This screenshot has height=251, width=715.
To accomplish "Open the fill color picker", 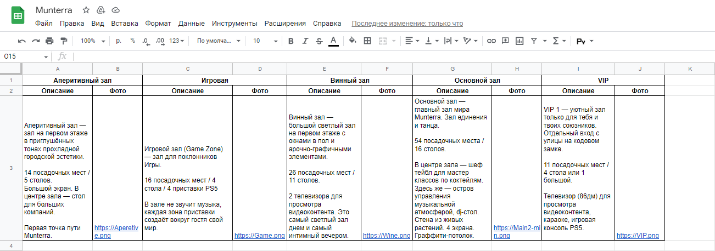I will coord(353,41).
